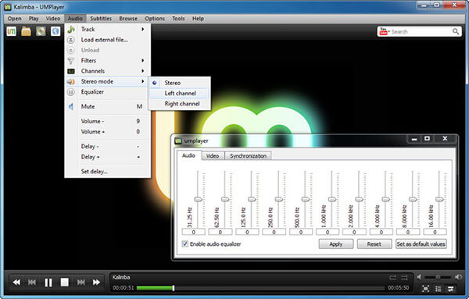Click the magnifier search icon
This screenshot has height=299, width=469.
[456, 31]
